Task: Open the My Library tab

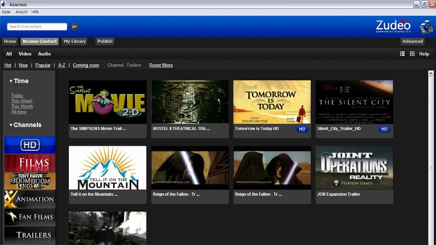Action: [x=74, y=41]
